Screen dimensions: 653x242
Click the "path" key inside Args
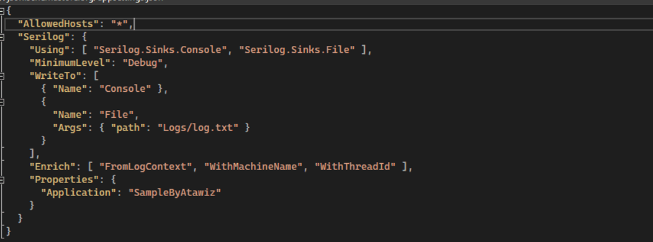(128, 127)
